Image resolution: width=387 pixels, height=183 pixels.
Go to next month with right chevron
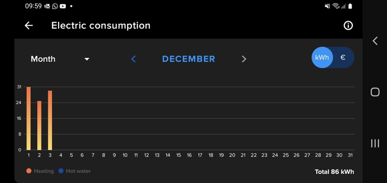tap(244, 59)
